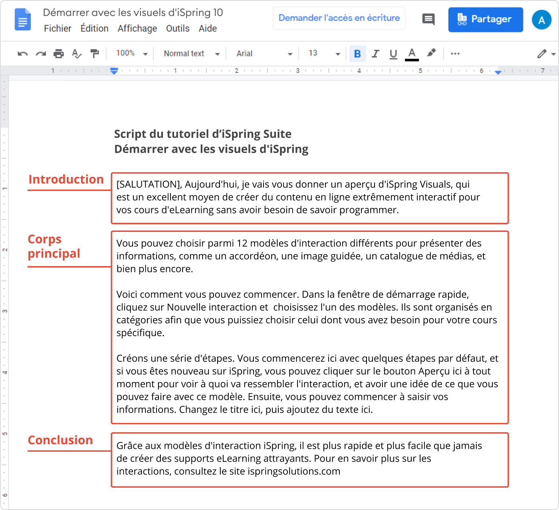
Task: Open the Fichier menu
Action: point(57,28)
